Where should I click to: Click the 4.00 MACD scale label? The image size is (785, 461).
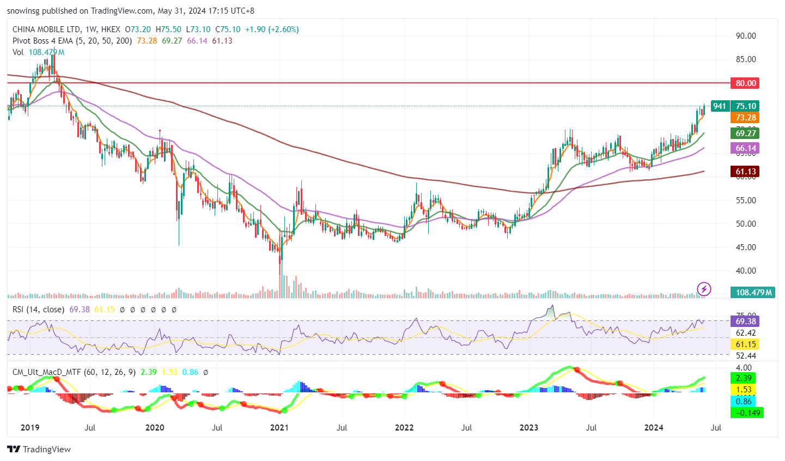(744, 368)
